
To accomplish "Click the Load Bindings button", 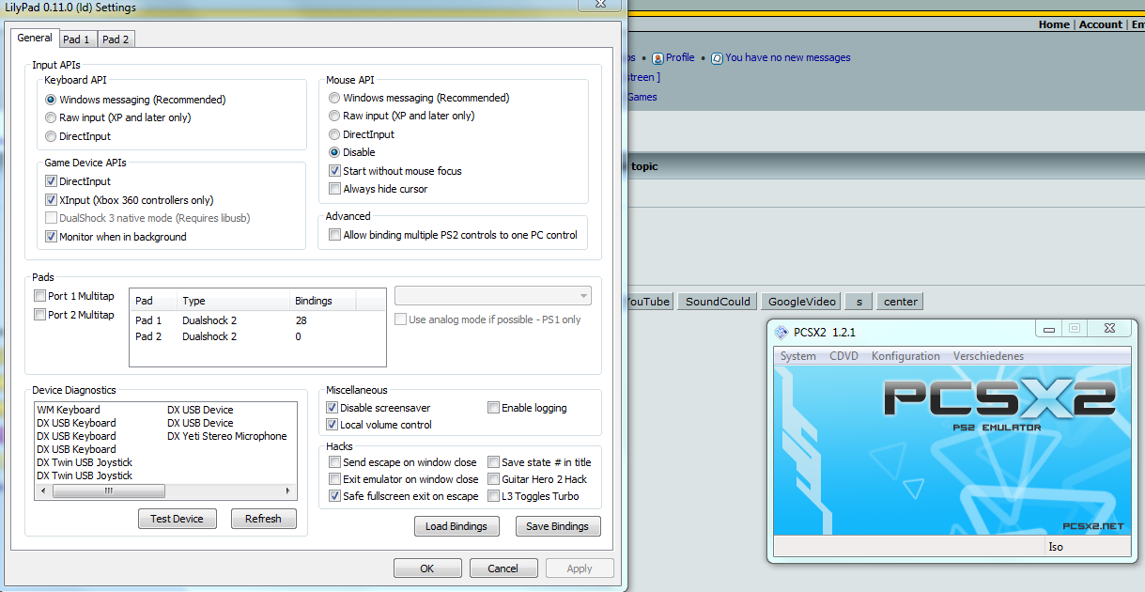I will [x=456, y=526].
